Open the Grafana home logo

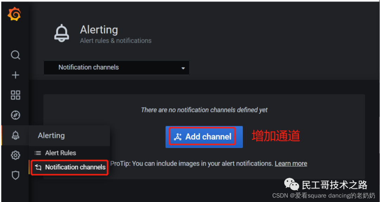pyautogui.click(x=14, y=14)
